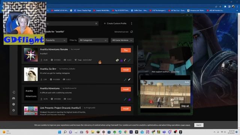Open the Chat icon on the taskbar
This screenshot has width=240, height=135.
70,132
